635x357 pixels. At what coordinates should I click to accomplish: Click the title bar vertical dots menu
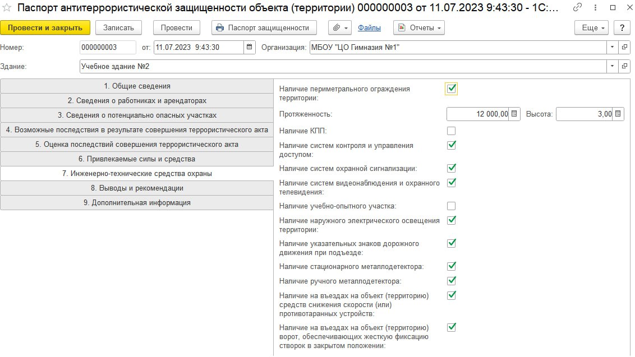pos(595,8)
